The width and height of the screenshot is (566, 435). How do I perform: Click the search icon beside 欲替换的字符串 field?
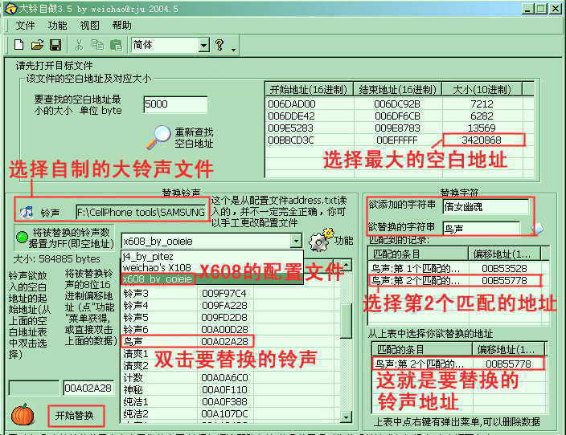537,227
